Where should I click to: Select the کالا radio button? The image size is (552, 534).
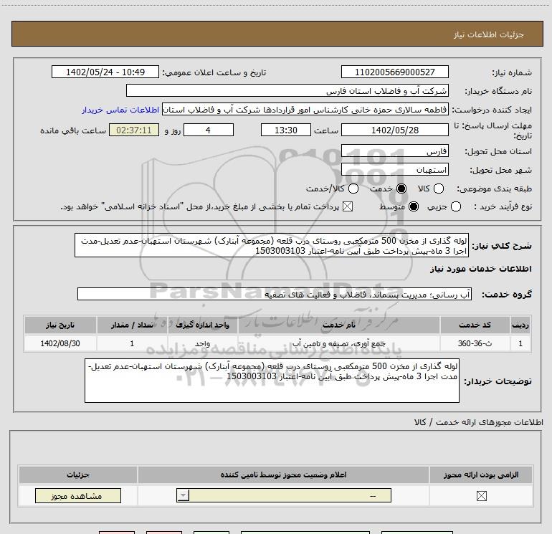coord(439,189)
